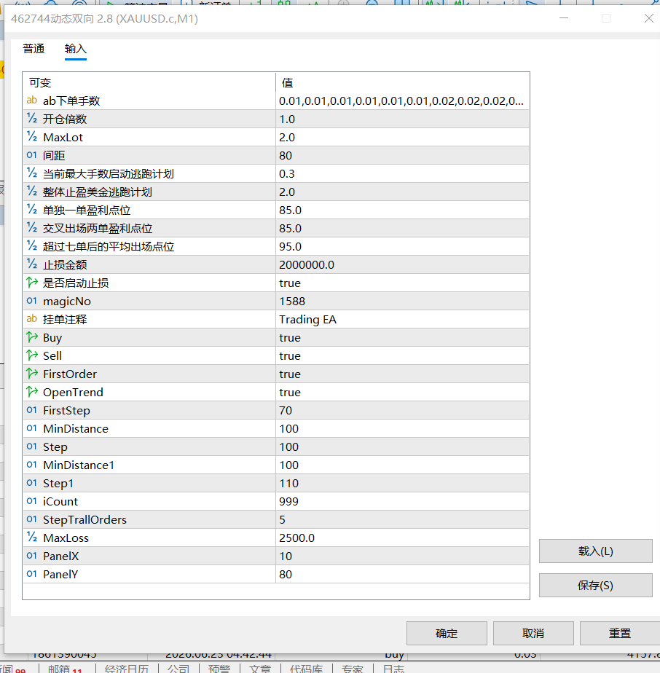Click the boolean icon beside Sell
The image size is (660, 673).
pos(32,355)
